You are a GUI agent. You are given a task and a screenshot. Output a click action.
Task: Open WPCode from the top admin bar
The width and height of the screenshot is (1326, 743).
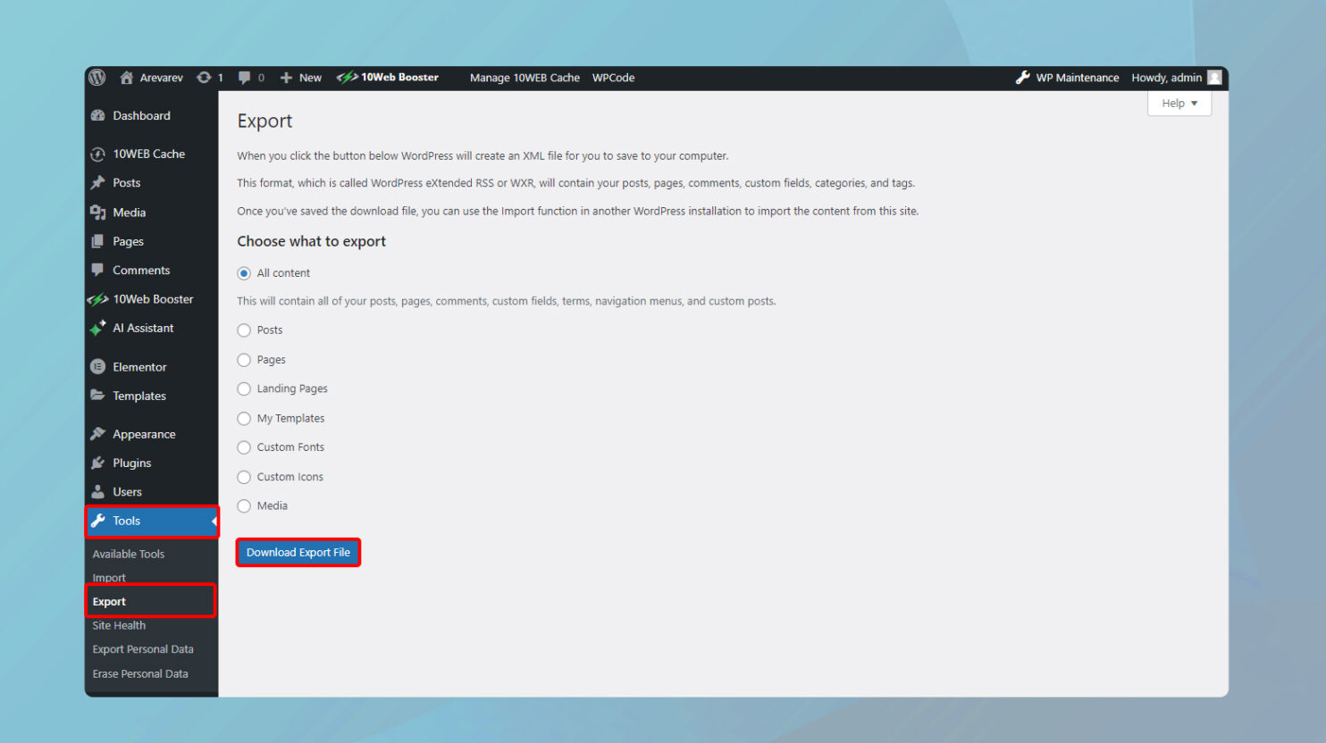[613, 78]
